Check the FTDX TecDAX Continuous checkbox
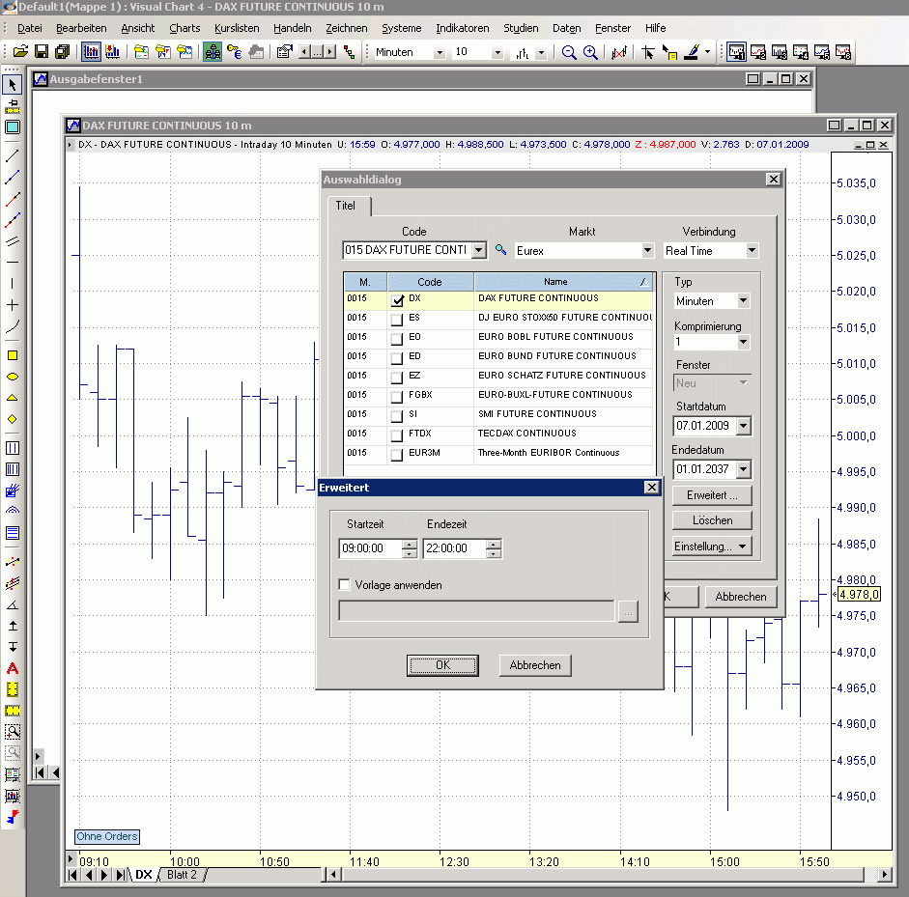The width and height of the screenshot is (909, 897). (x=397, y=434)
